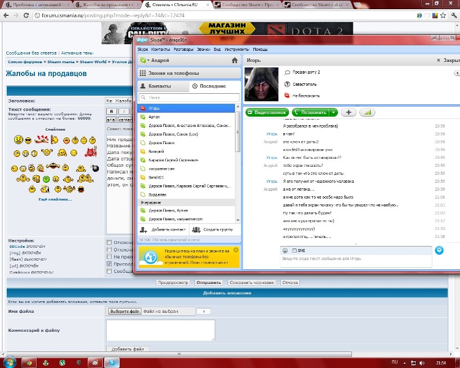Open the Вид menu
The width and height of the screenshot is (460, 368).
[217, 49]
